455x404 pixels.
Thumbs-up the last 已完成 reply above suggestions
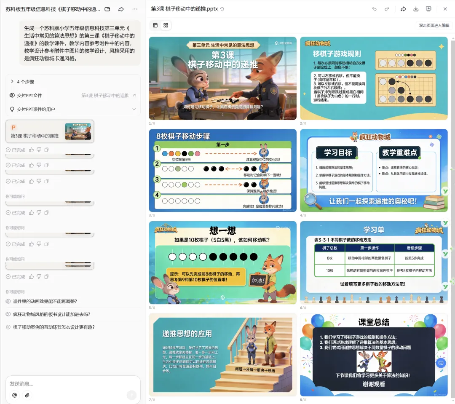(x=31, y=277)
